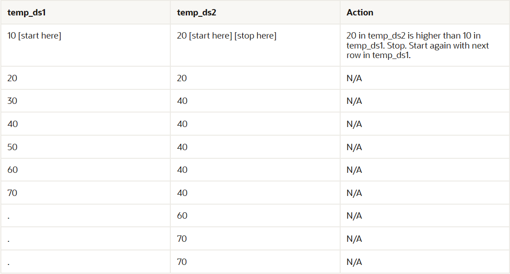Click the "10 [start here]" cell
This screenshot has height=274, width=510.
point(35,36)
